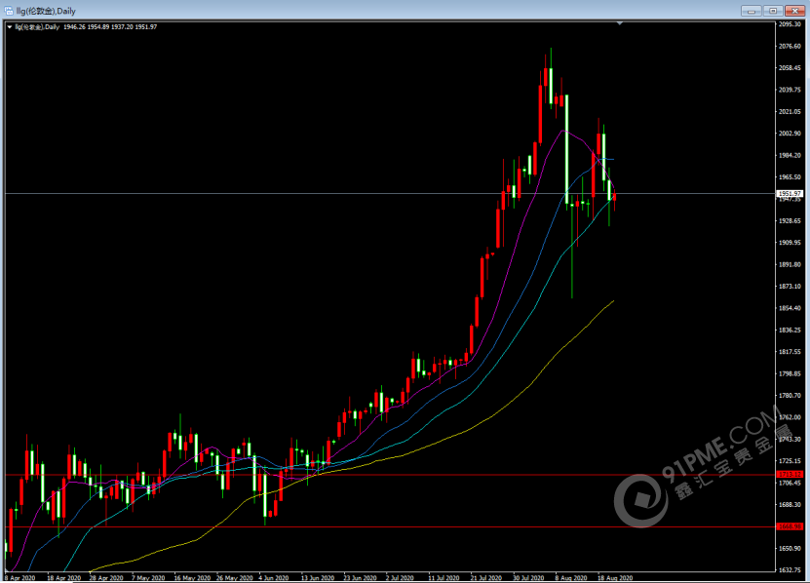This screenshot has width=810, height=583.
Task: Click the 1817.55 price axis label
Action: [x=790, y=352]
